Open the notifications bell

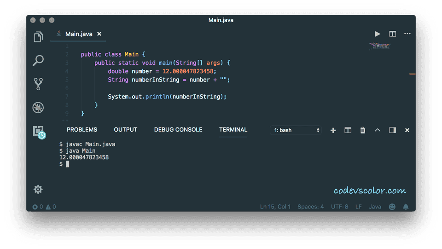pos(406,207)
